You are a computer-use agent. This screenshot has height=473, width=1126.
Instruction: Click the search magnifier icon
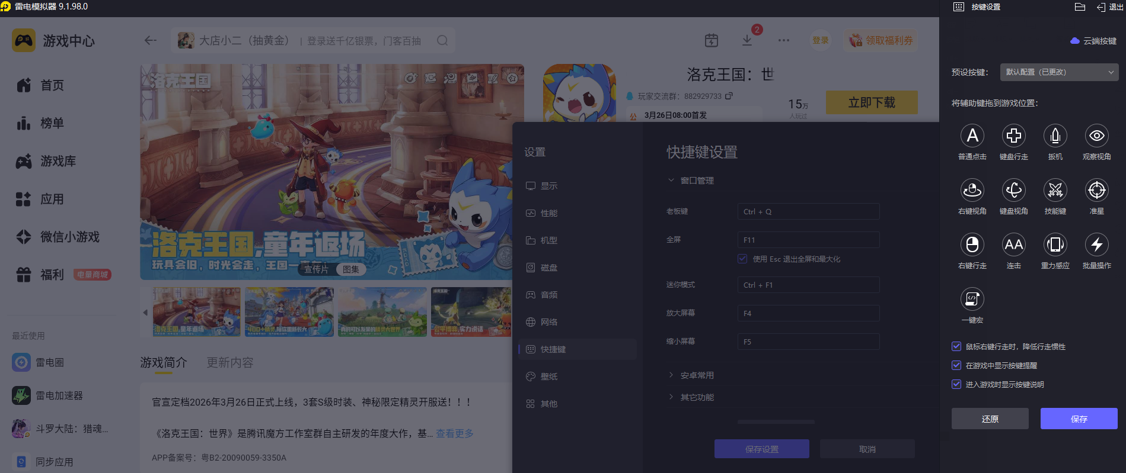point(442,40)
